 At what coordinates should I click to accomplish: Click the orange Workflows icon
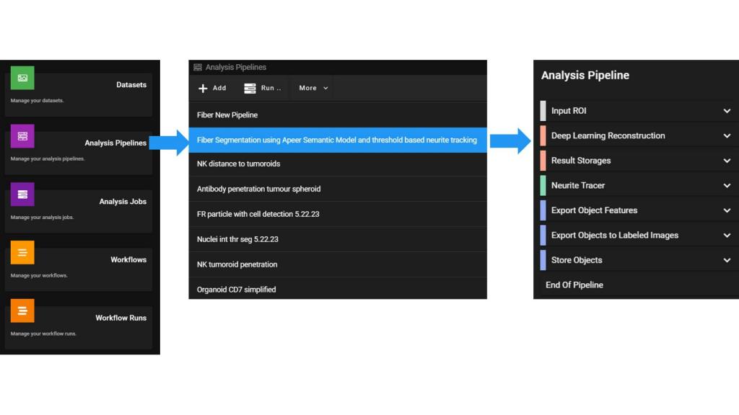click(x=22, y=253)
